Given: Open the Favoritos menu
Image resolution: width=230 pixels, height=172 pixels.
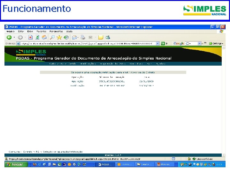Looking at the screenshot, I should tap(41, 31).
